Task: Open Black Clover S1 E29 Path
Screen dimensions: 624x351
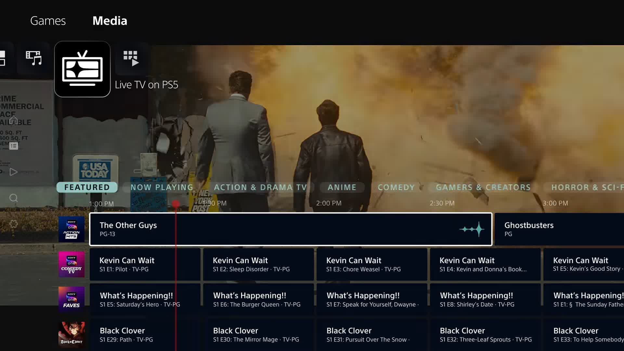Action: tap(145, 335)
